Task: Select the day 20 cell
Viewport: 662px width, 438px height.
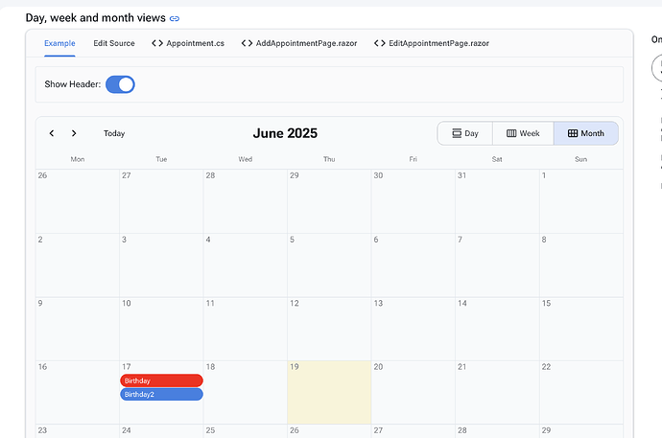Action: click(x=413, y=392)
